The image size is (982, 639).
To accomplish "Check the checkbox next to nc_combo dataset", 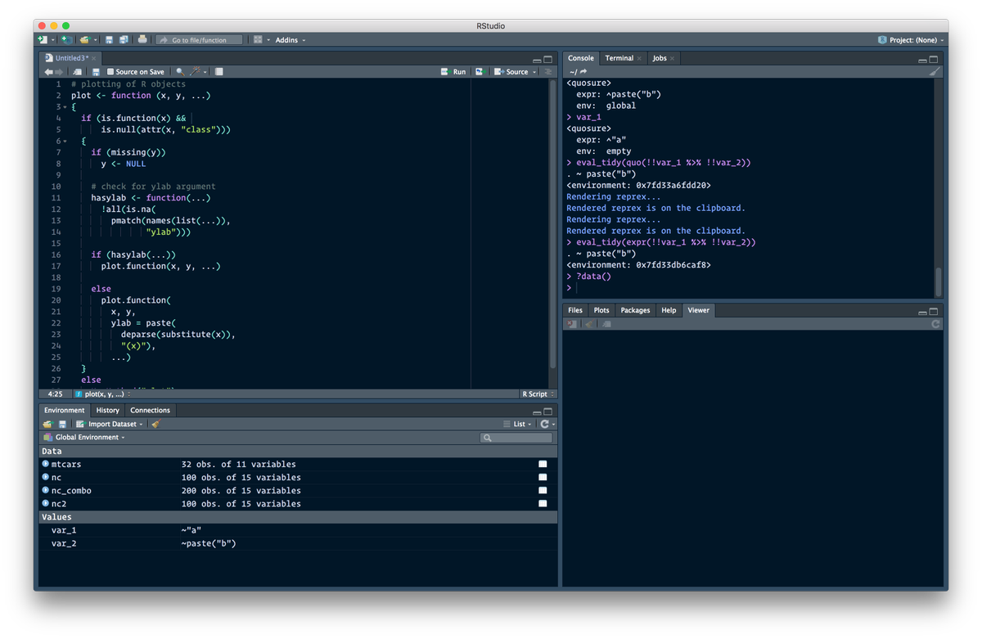I will [543, 490].
